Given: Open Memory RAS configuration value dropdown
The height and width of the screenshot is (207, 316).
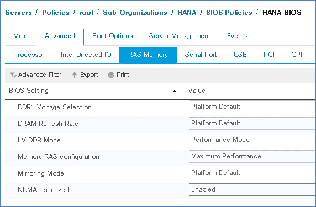Looking at the screenshot, I should (x=252, y=156).
